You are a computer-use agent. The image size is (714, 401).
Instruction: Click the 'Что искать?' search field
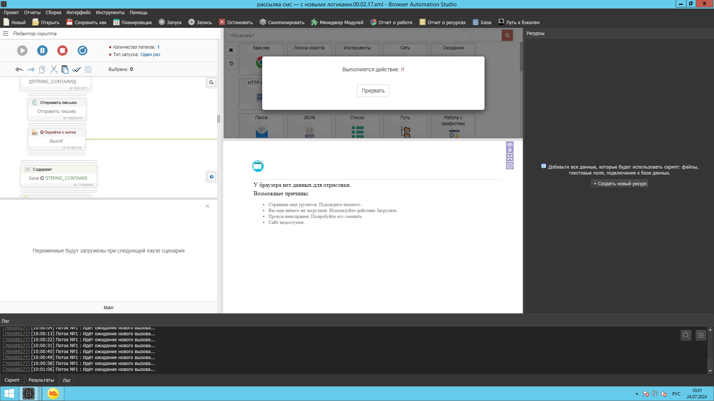coord(364,35)
